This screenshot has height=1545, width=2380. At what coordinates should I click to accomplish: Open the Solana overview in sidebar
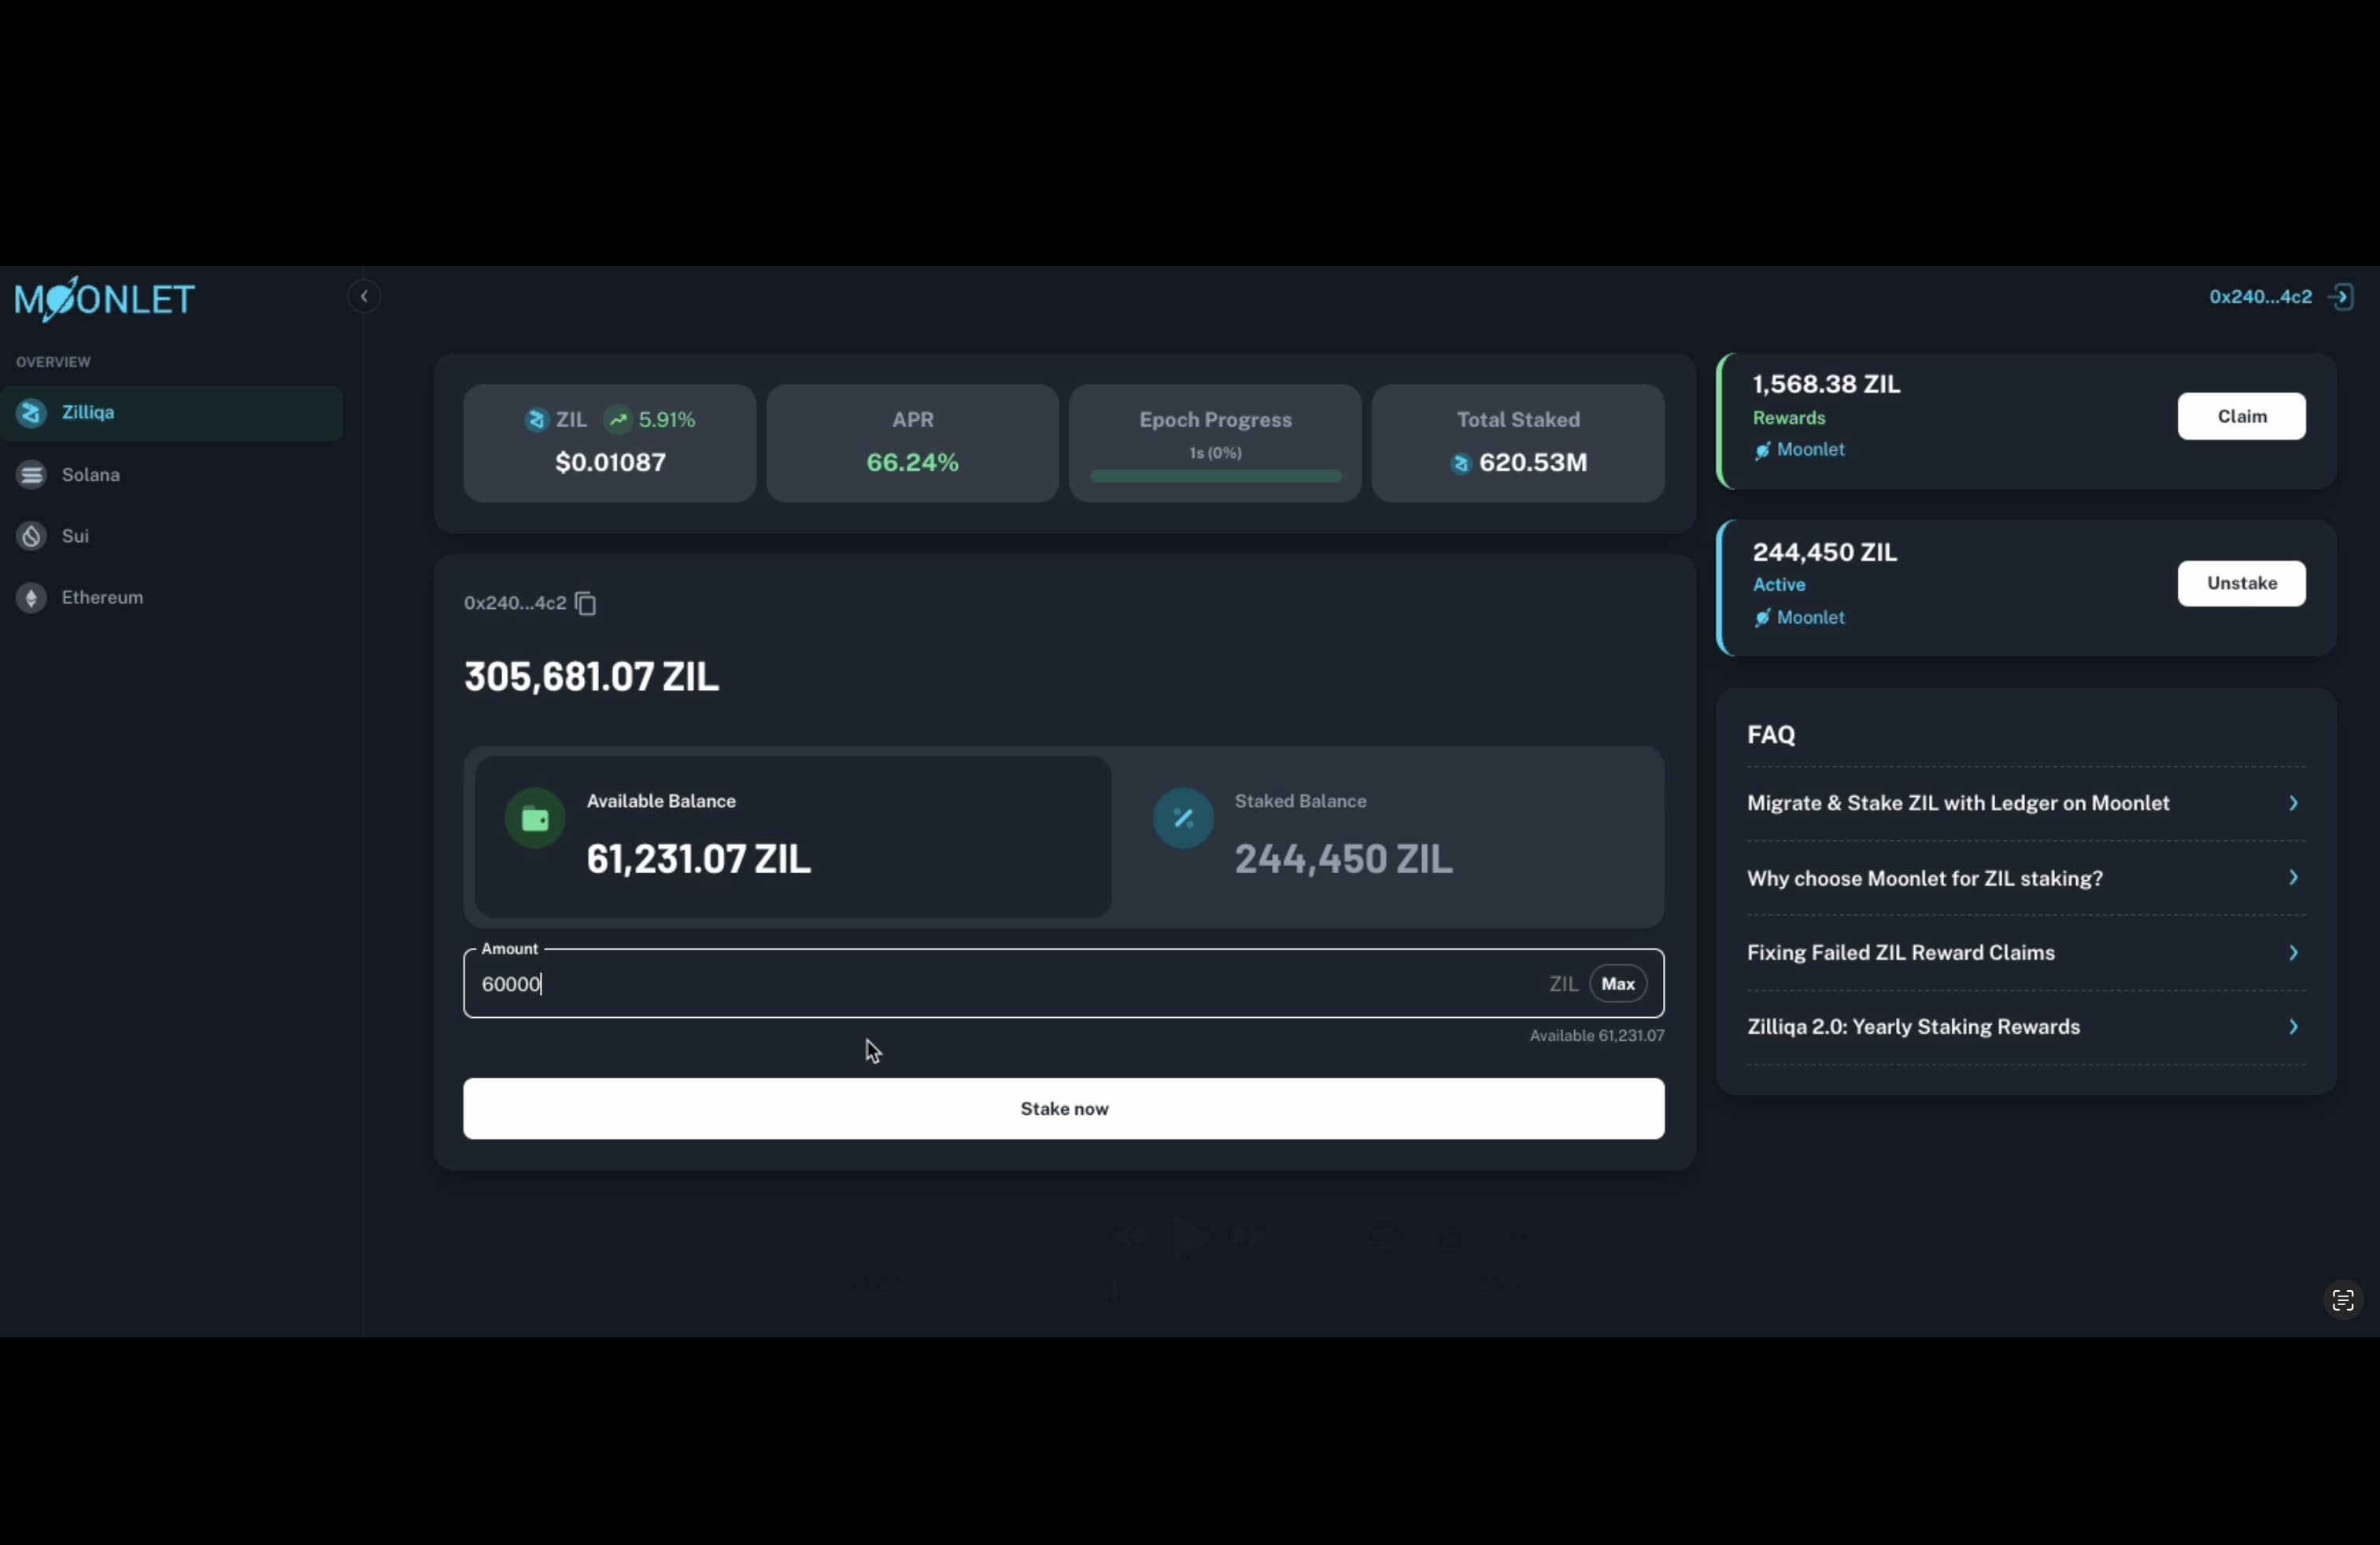[x=90, y=474]
